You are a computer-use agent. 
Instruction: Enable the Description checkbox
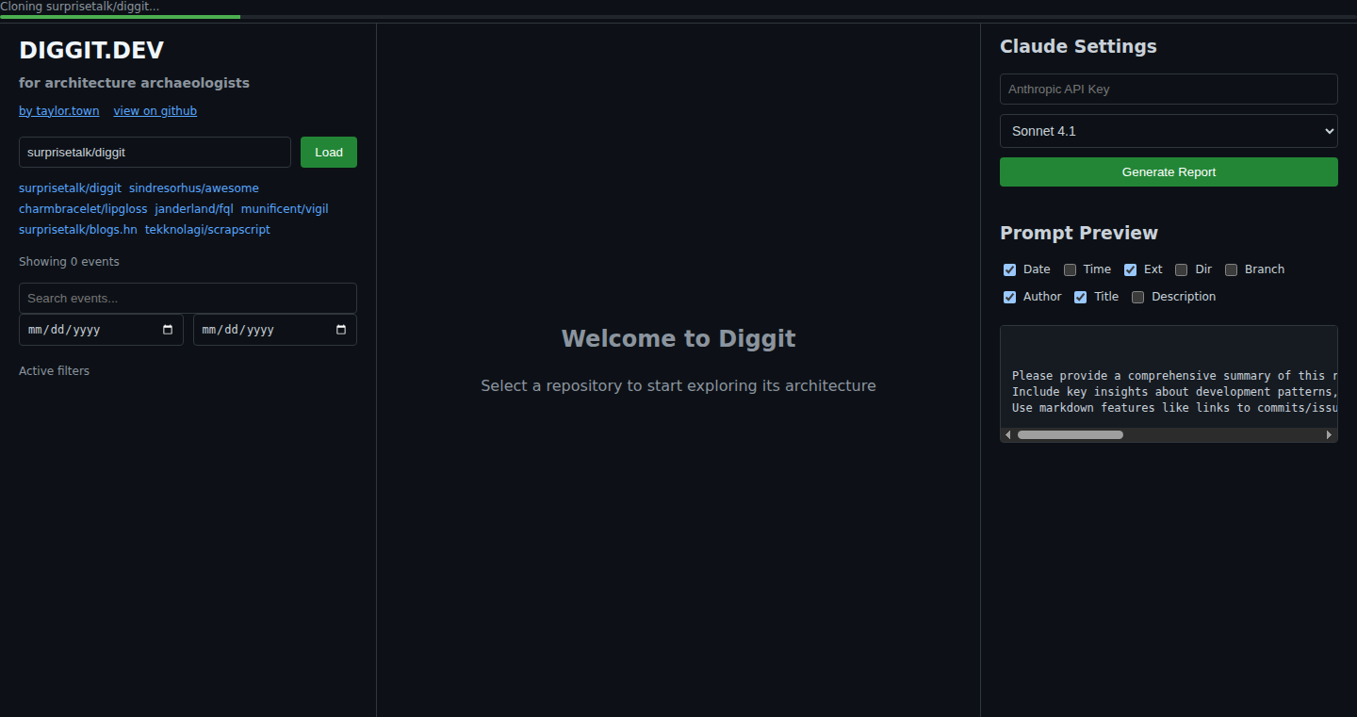coord(1138,297)
